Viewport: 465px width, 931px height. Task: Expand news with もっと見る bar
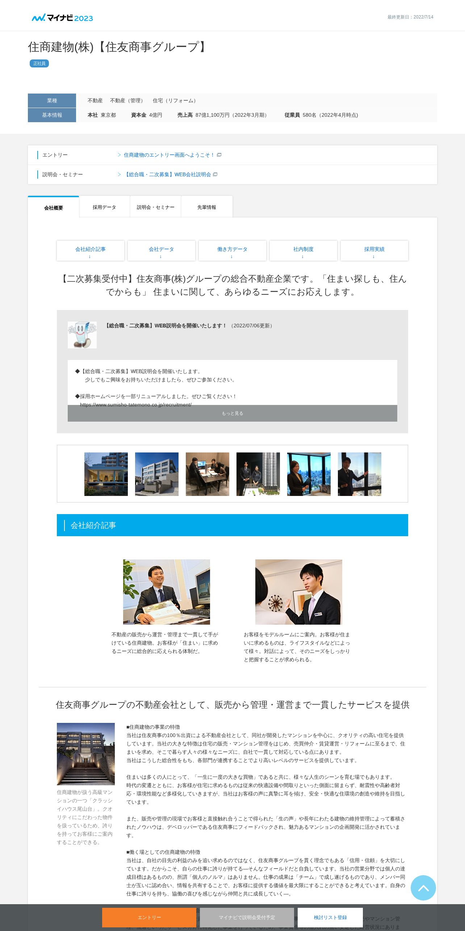232,413
